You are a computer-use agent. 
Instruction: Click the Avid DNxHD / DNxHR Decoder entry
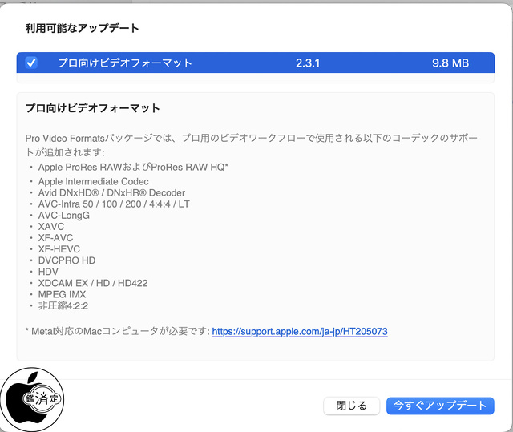(111, 193)
